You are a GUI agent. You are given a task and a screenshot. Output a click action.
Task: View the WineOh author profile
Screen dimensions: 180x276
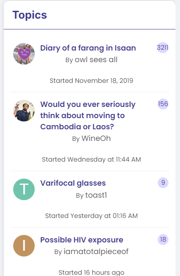point(96,138)
